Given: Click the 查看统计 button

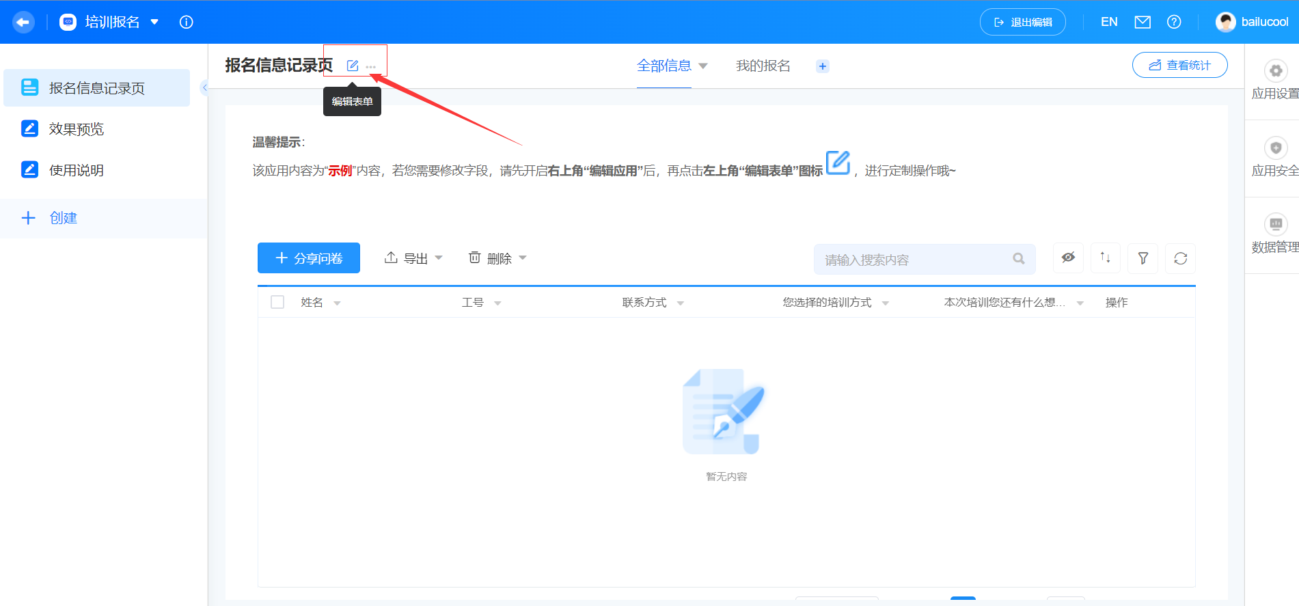Looking at the screenshot, I should [x=1180, y=65].
